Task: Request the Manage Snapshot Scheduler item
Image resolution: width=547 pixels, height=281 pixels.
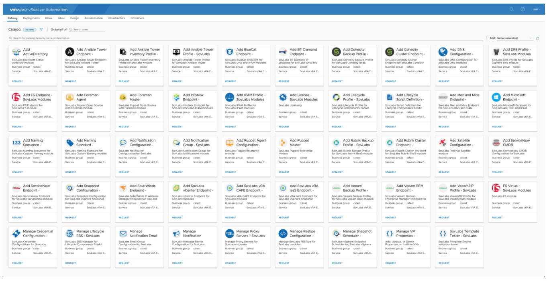Action: click(337, 263)
